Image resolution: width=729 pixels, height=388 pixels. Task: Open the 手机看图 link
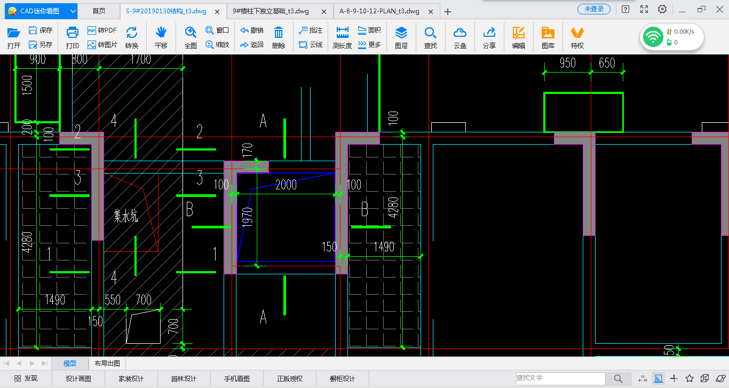[237, 378]
